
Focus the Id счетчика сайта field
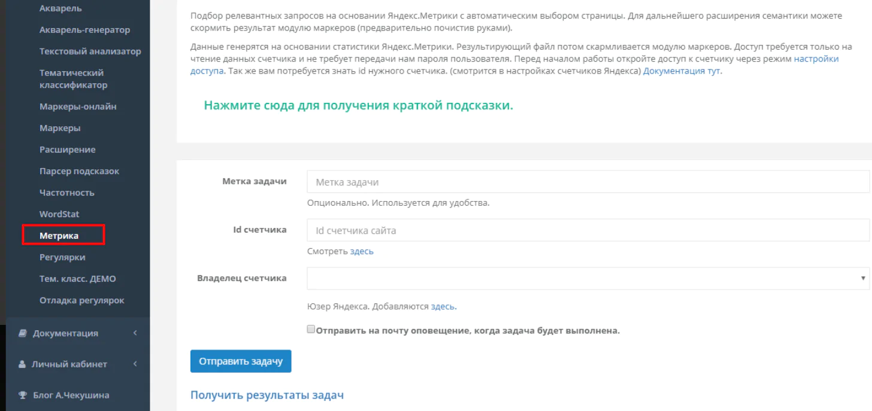[588, 230]
